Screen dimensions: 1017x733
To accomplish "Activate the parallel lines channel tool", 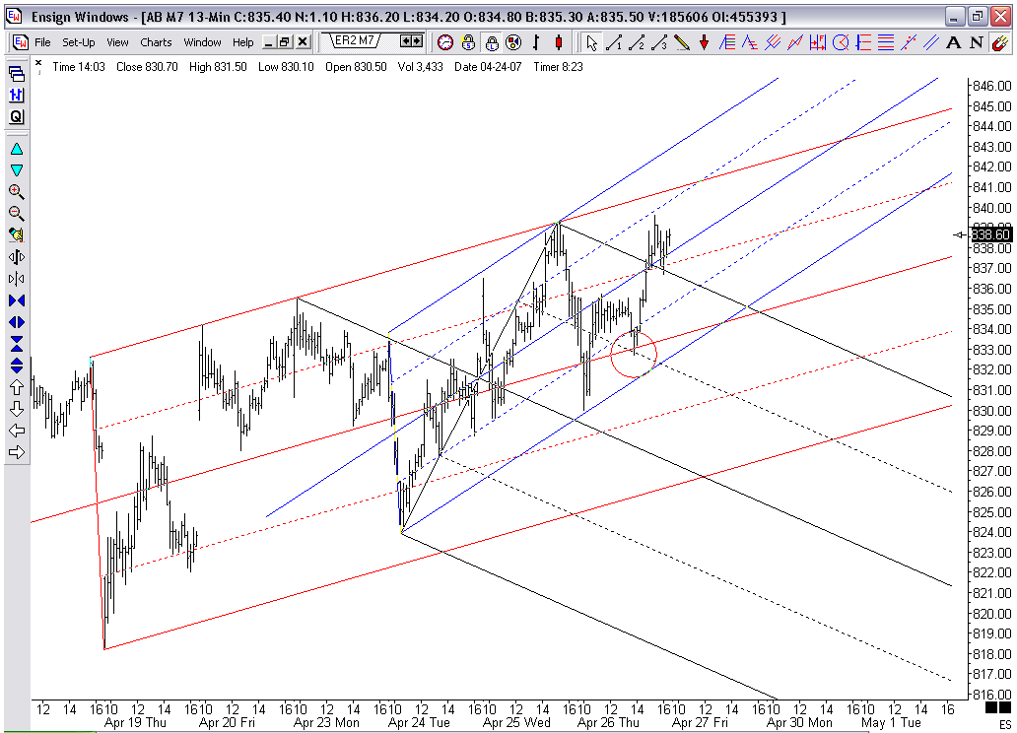I will [930, 42].
